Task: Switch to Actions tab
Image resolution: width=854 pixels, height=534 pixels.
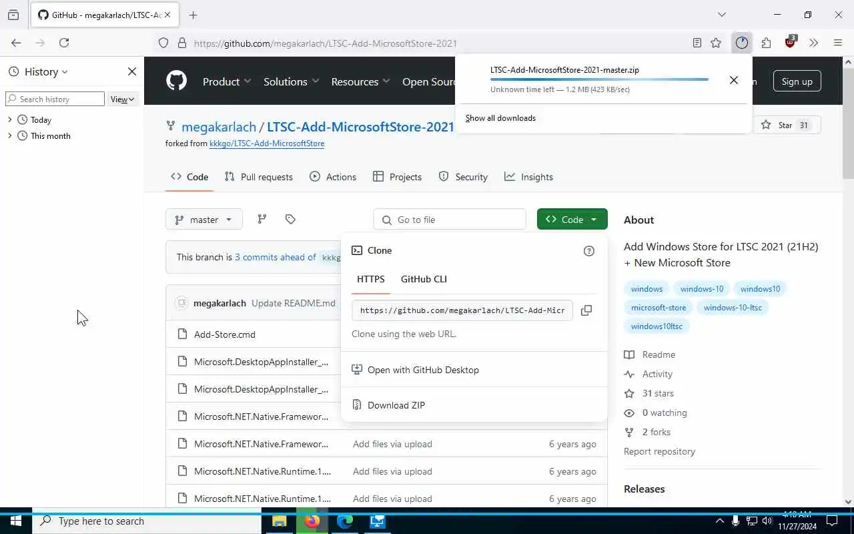Action: click(x=333, y=177)
